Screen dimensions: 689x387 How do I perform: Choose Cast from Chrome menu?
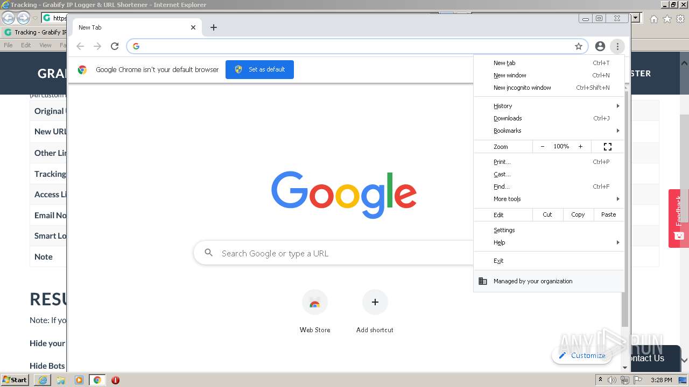pos(549,174)
